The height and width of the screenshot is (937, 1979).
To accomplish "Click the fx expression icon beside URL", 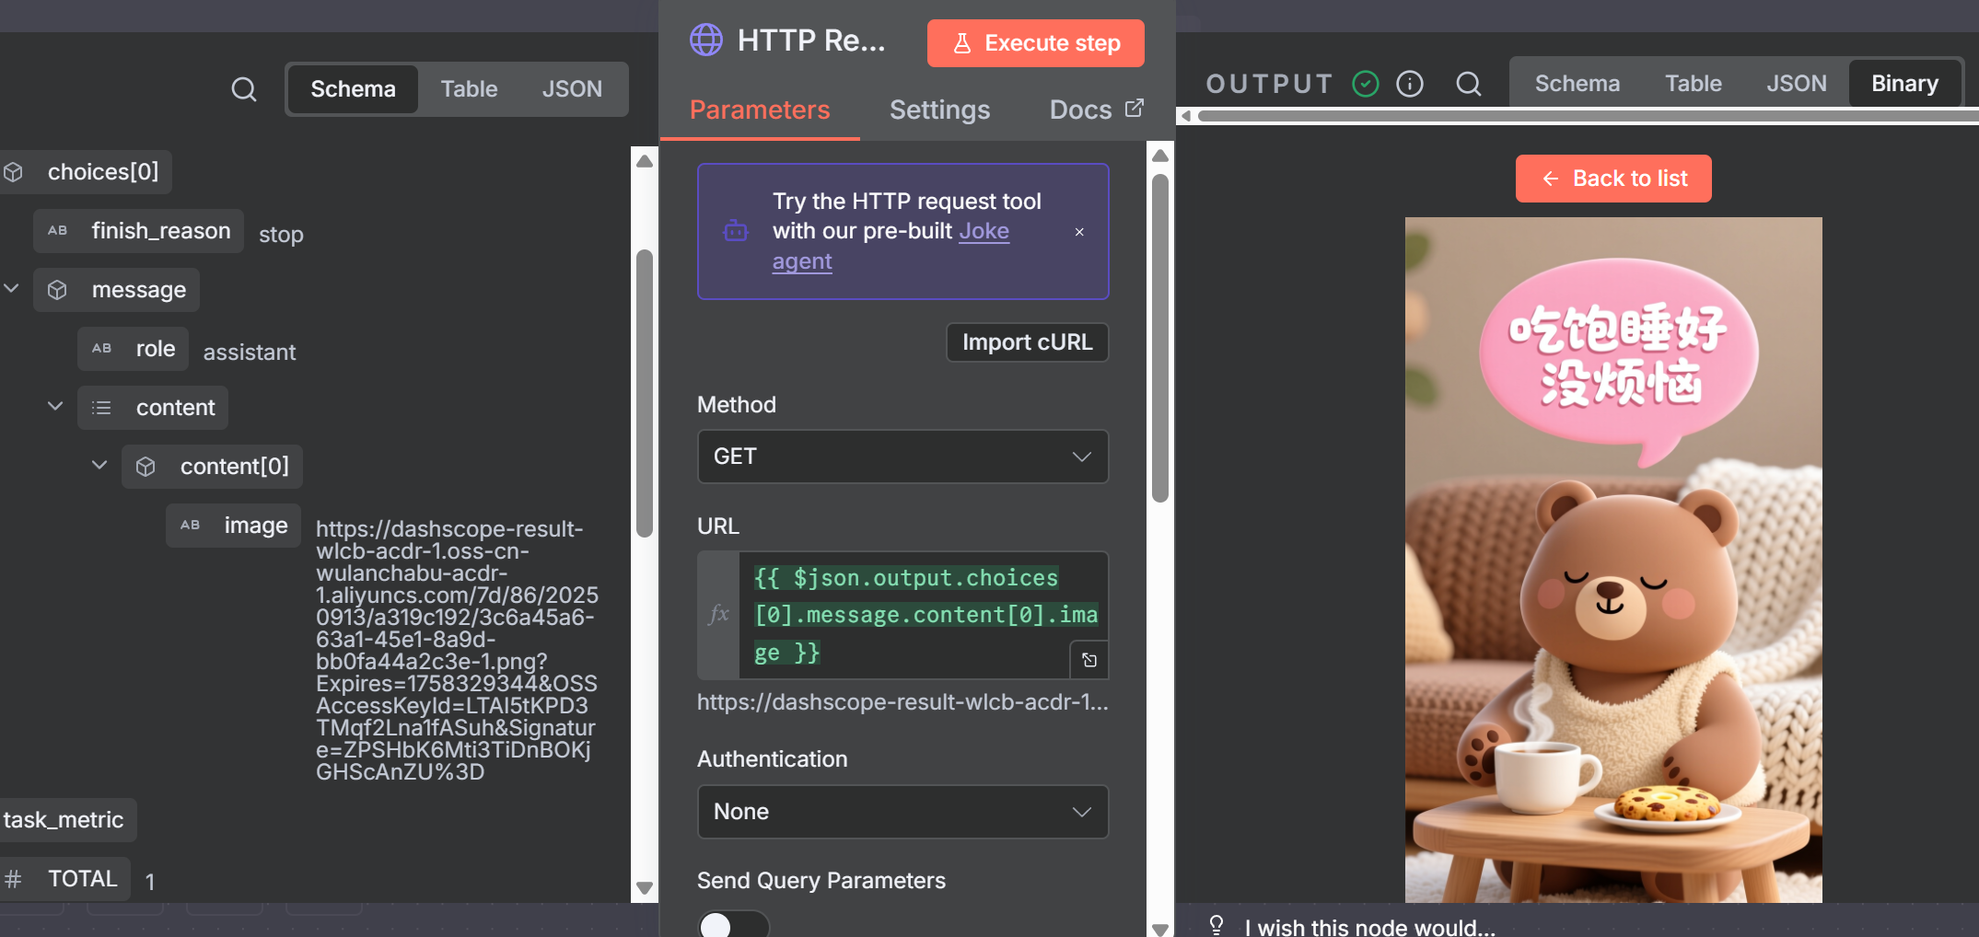I will point(718,614).
